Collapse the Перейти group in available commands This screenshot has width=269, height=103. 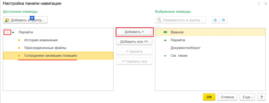7,32
